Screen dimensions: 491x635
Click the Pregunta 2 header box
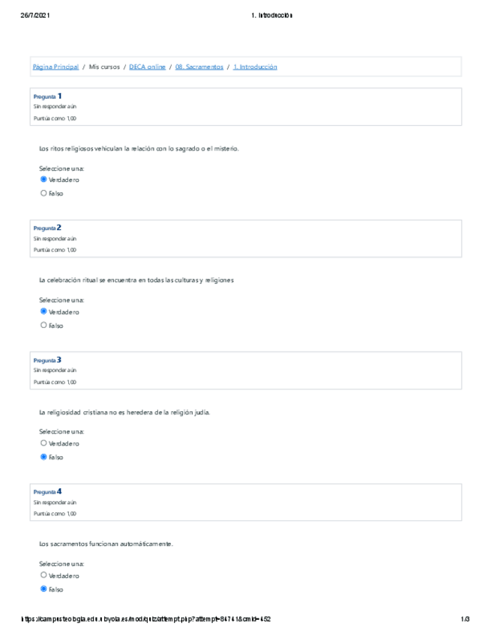(x=245, y=239)
